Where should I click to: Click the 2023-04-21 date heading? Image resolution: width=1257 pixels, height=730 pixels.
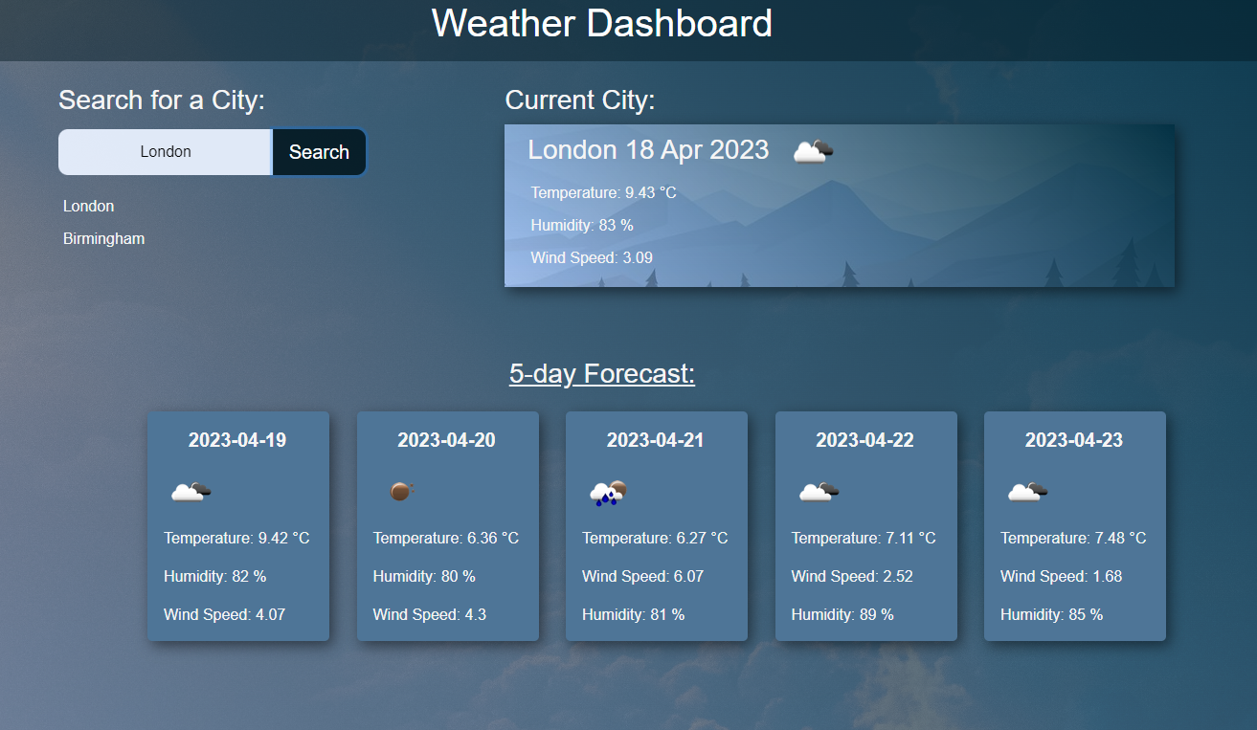656,440
